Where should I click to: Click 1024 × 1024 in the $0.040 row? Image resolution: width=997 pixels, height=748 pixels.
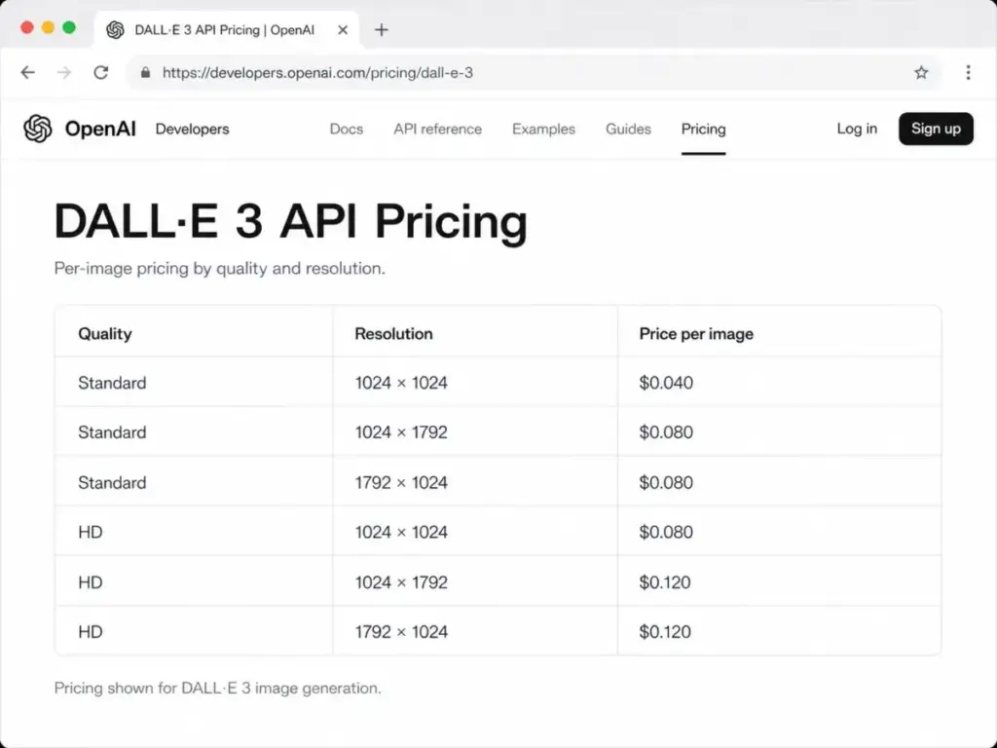click(401, 383)
